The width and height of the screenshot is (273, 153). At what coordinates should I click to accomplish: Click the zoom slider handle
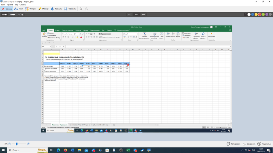[x=16, y=144]
